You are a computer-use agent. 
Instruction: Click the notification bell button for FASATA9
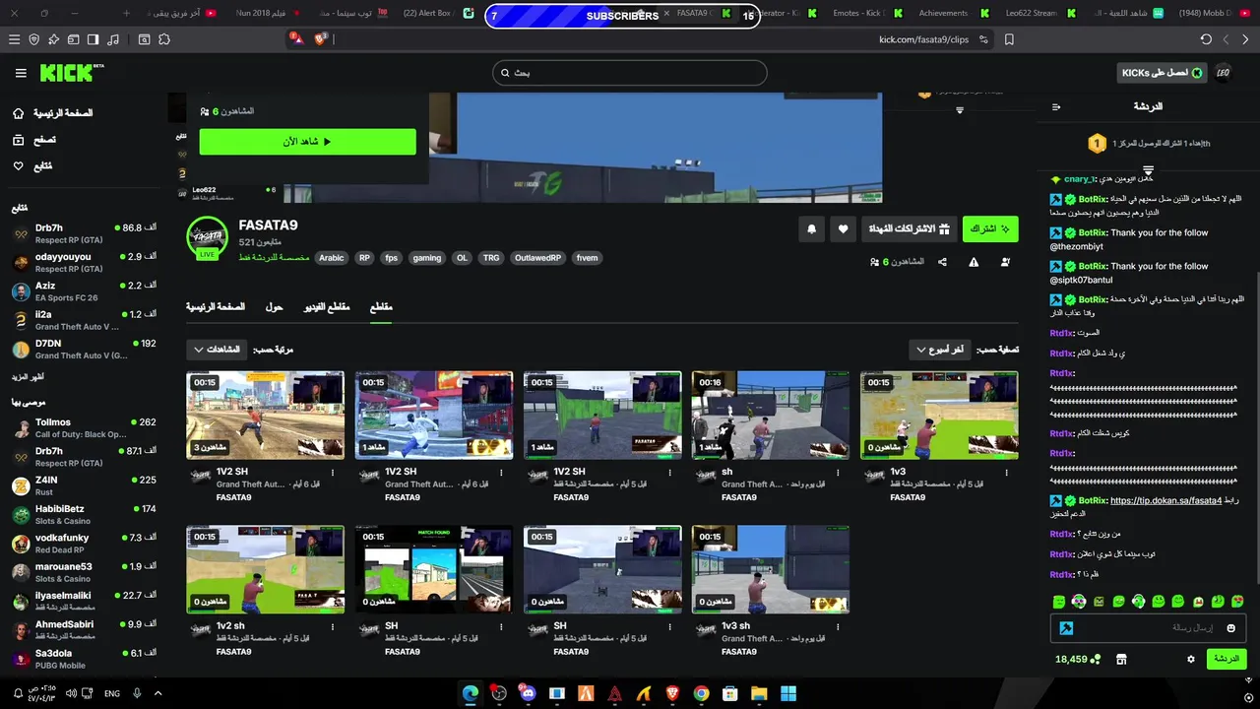click(811, 228)
